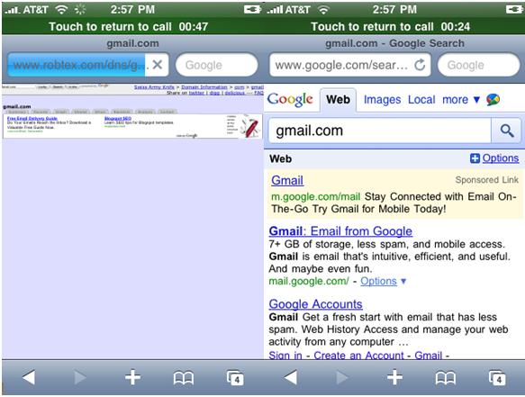Tap the Google search box in right Safari

pyautogui.click(x=479, y=65)
